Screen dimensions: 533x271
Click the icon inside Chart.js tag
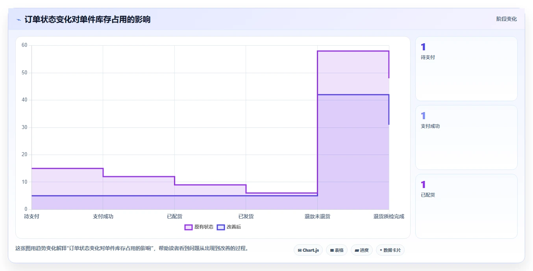(300, 250)
